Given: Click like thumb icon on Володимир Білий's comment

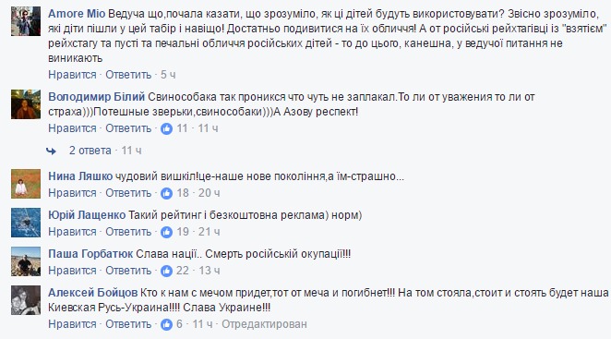Looking at the screenshot, I should pyautogui.click(x=166, y=128).
